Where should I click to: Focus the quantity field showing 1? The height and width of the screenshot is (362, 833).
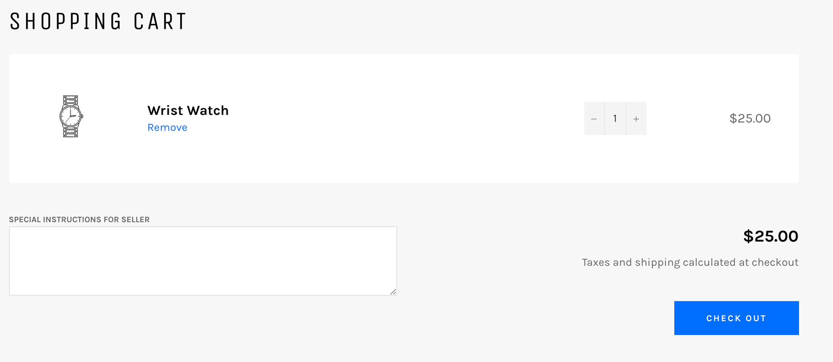tap(615, 118)
